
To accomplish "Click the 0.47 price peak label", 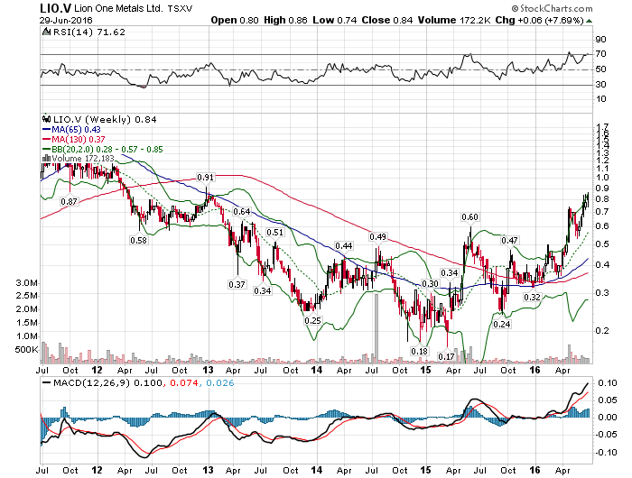I will click(509, 241).
